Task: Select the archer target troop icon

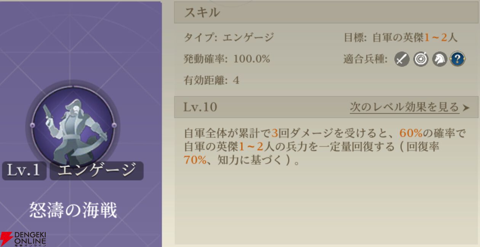Action: tap(421, 59)
